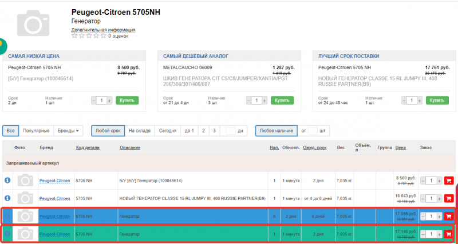Open Дополнительная информация link
This screenshot has width=458, height=244.
[104, 30]
